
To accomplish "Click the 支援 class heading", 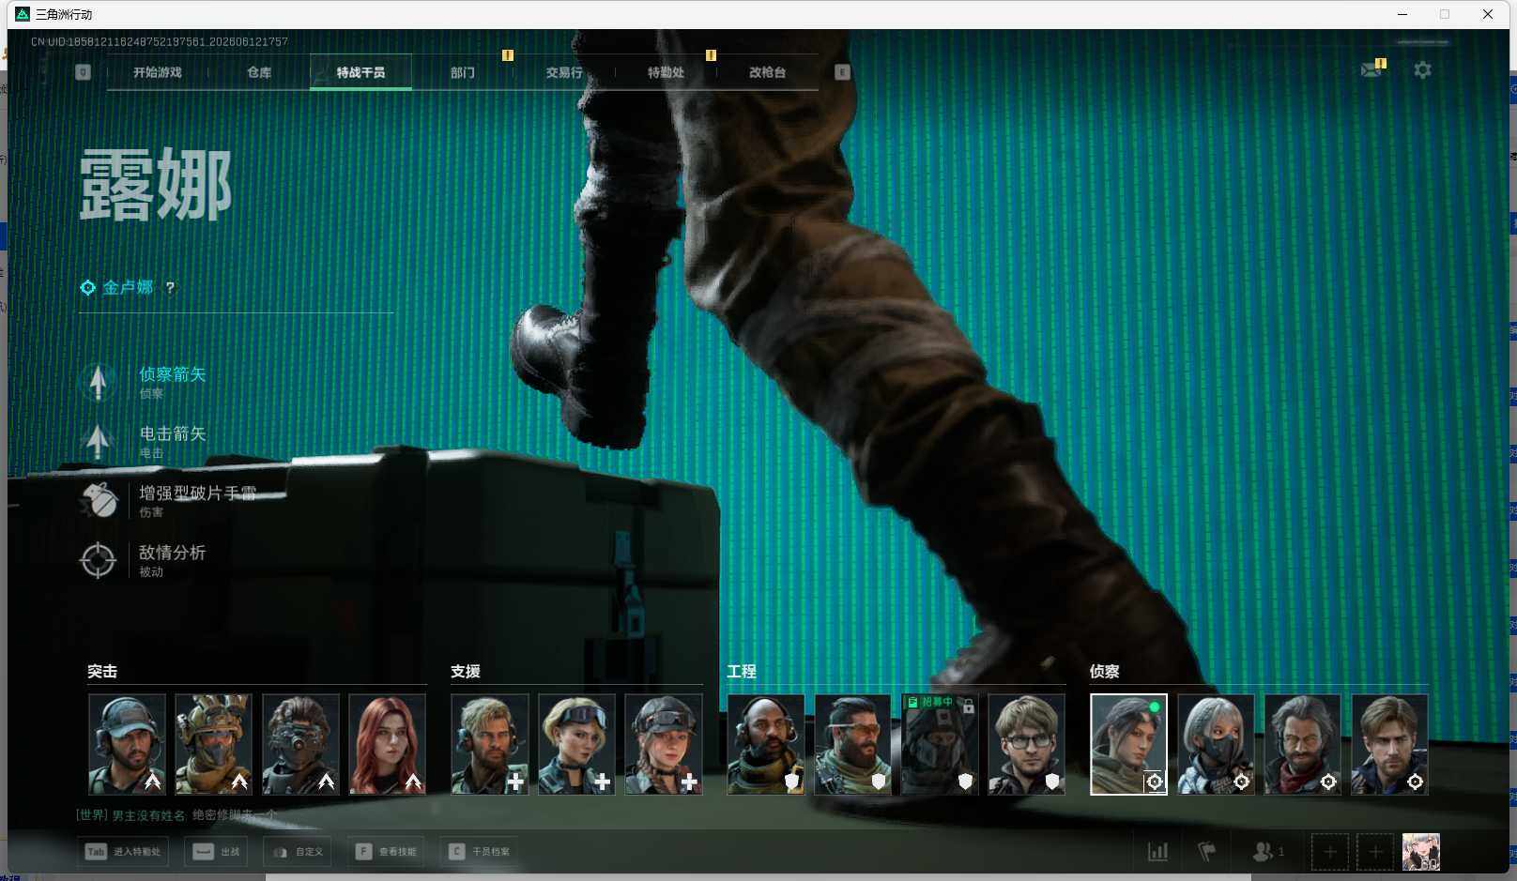I will point(466,672).
